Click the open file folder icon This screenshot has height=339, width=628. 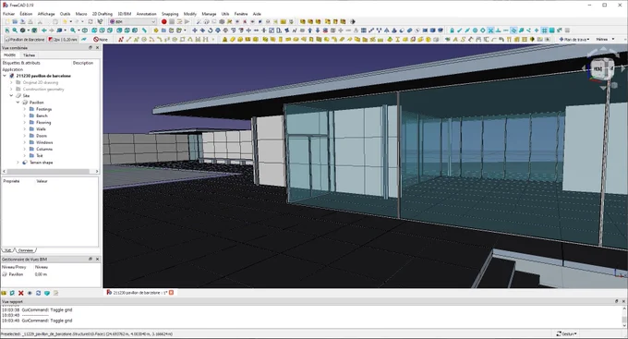15,21
